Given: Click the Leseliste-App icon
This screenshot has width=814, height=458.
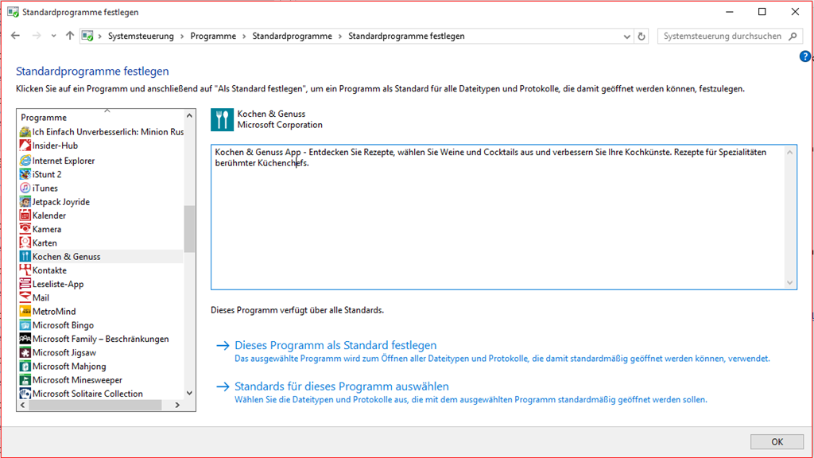Looking at the screenshot, I should [x=25, y=284].
